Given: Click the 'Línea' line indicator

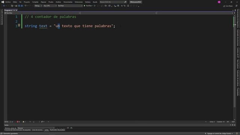Looking at the screenshot, I should 212,122.
